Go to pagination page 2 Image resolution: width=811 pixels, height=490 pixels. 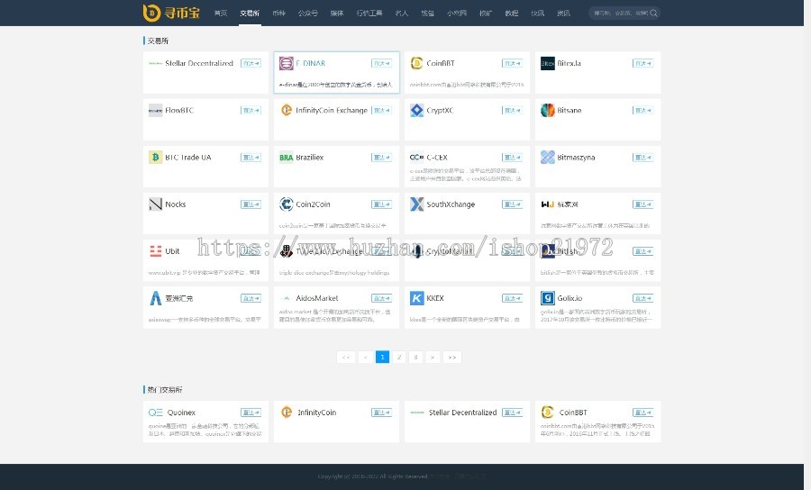[x=399, y=358]
